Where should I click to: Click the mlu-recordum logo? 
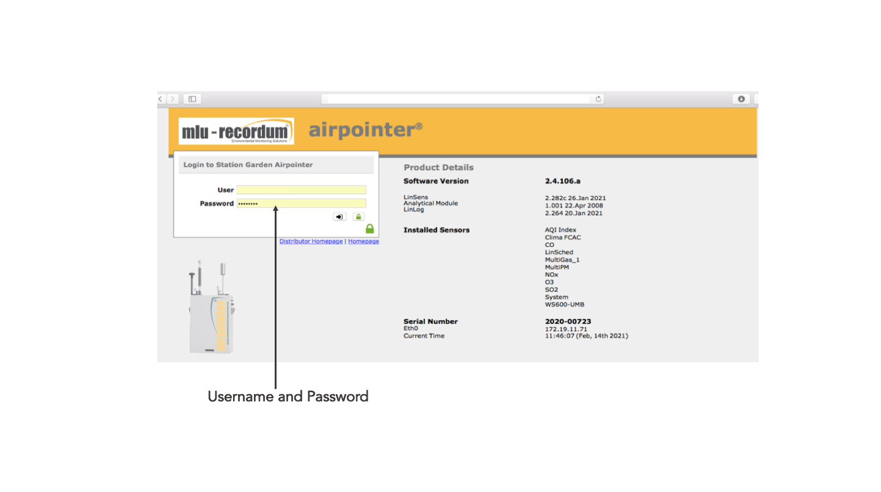[x=236, y=131]
